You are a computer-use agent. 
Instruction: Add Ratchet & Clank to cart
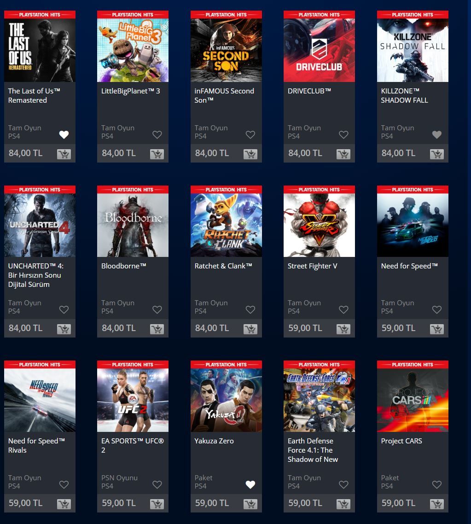(x=250, y=329)
